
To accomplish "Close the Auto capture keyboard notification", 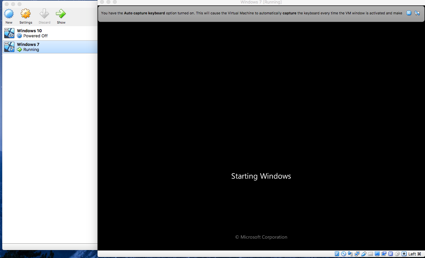I will coord(409,13).
